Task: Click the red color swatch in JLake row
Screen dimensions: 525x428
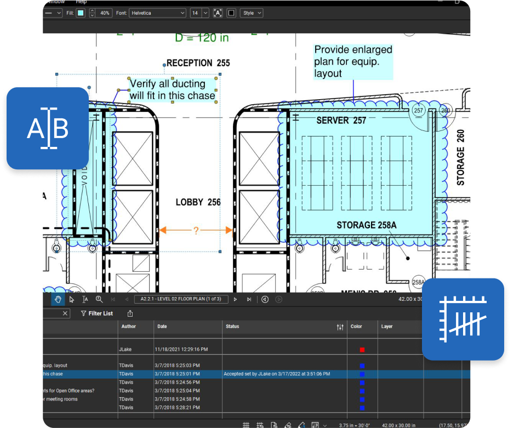Action: (362, 350)
